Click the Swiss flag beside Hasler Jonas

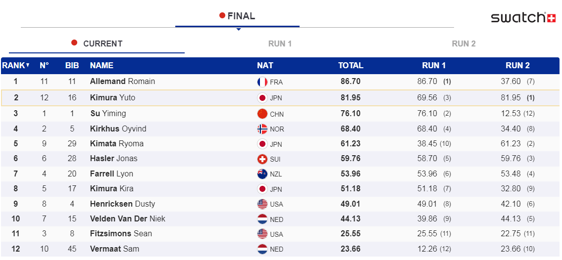pyautogui.click(x=262, y=159)
